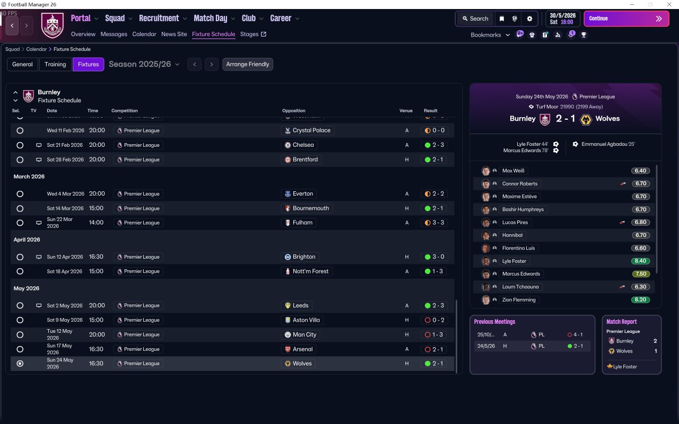Click substitution arrow icon next to Connor Roberts

tap(623, 184)
